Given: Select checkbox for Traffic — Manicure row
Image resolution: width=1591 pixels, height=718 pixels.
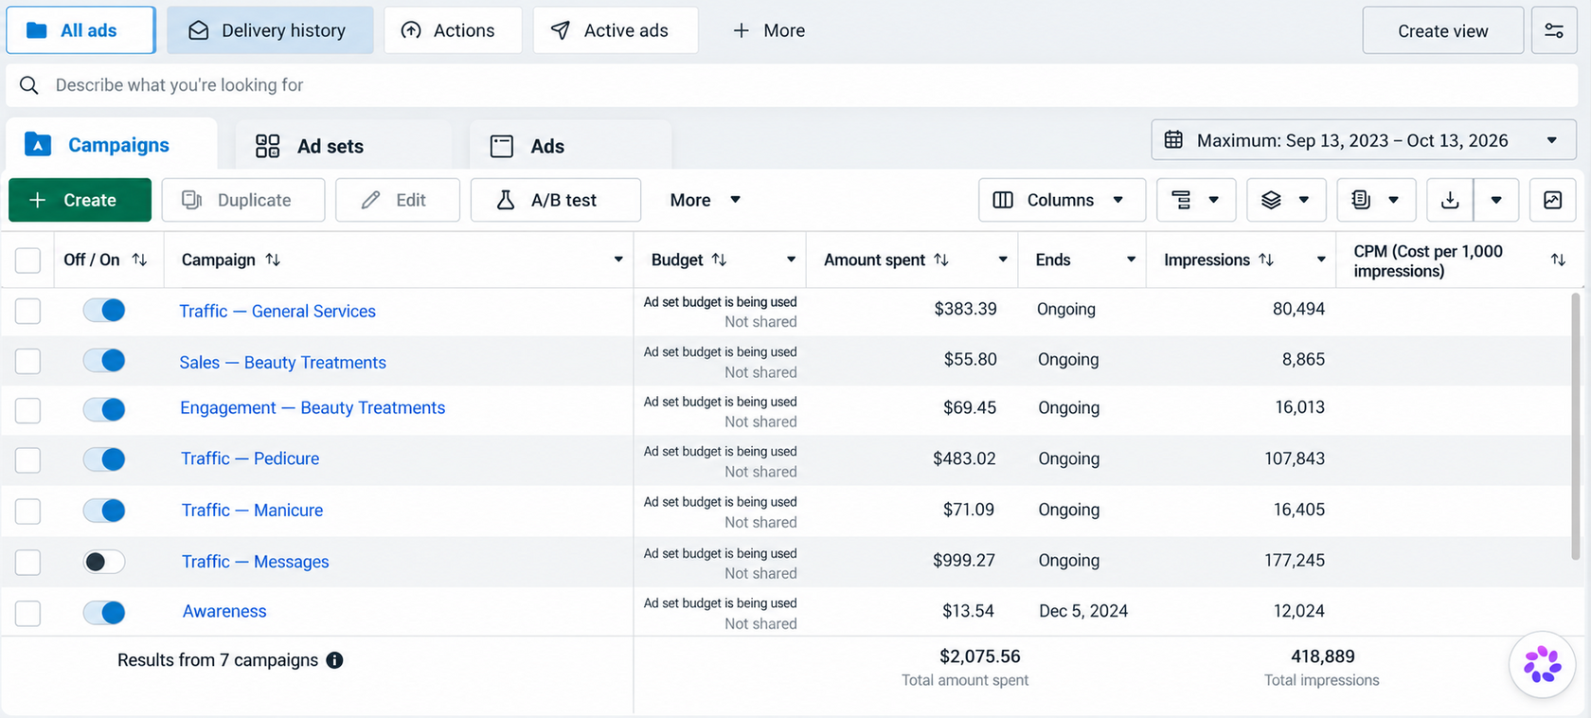Looking at the screenshot, I should coord(28,512).
